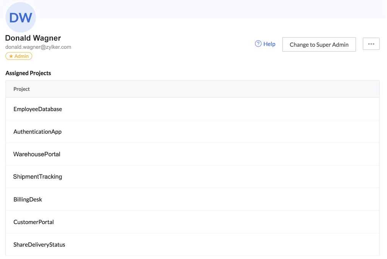The height and width of the screenshot is (259, 387).
Task: Open the three-dots more options menu
Action: [x=371, y=44]
